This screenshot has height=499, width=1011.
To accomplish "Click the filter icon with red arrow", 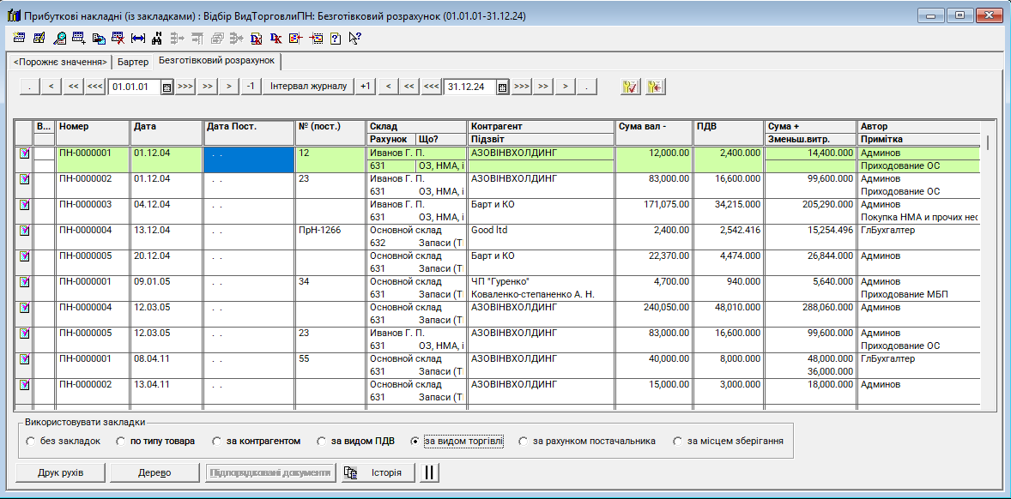I will pos(656,87).
